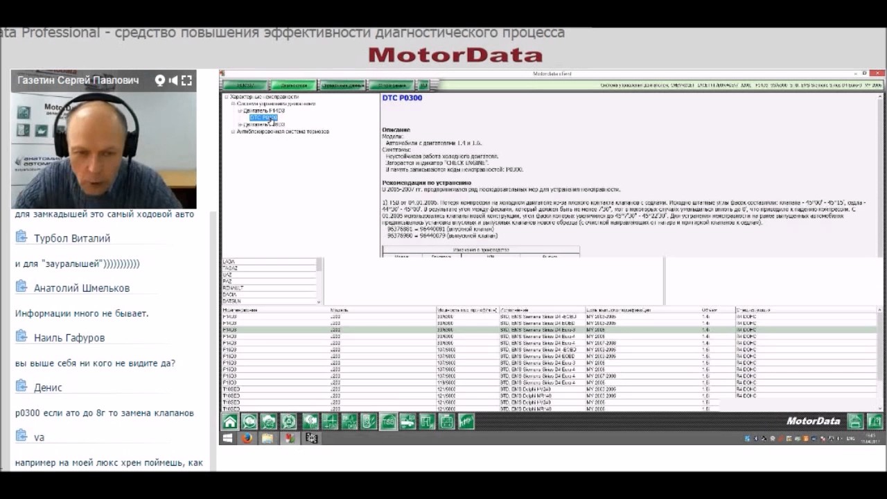The image size is (887, 499).
Task: Collapse the Система управления двигателем node
Action: click(234, 104)
